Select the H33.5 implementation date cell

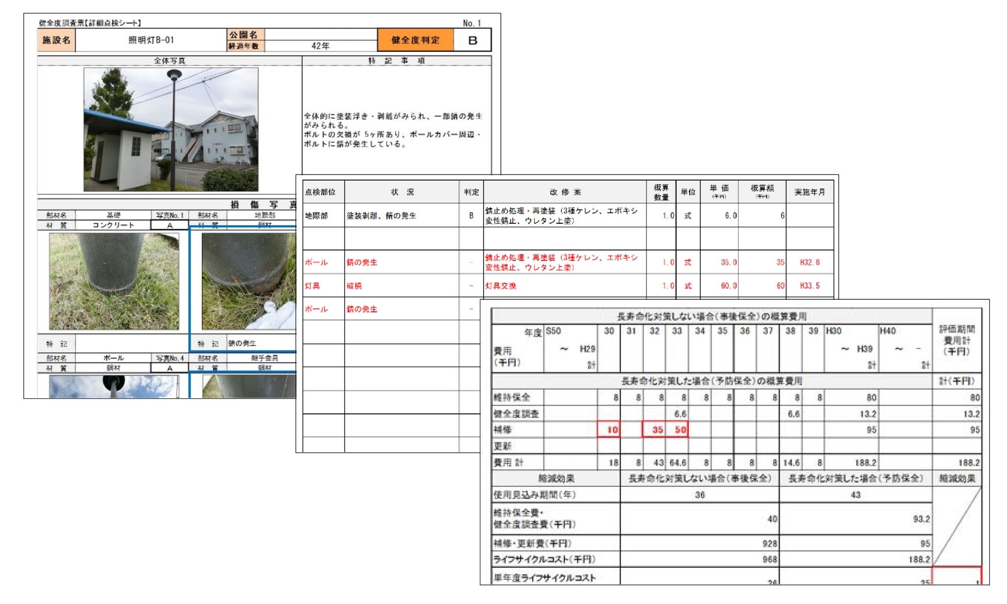[810, 286]
